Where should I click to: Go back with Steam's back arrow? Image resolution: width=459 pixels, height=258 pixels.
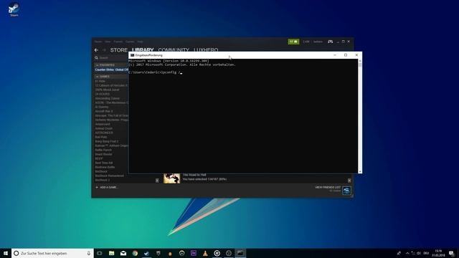[96, 50]
